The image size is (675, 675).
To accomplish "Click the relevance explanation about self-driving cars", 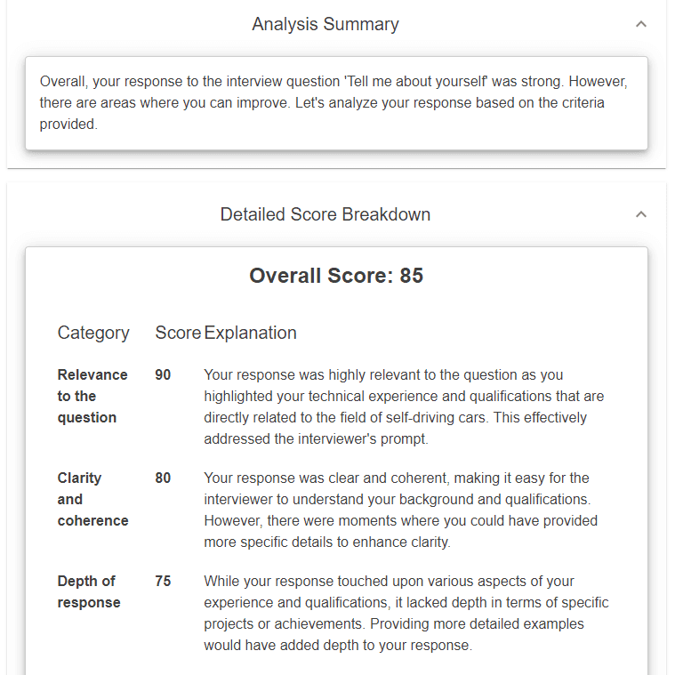I will (x=404, y=406).
